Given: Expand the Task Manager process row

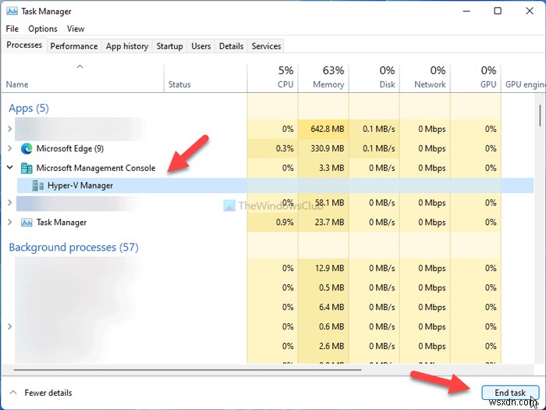Looking at the screenshot, I should pyautogui.click(x=9, y=222).
